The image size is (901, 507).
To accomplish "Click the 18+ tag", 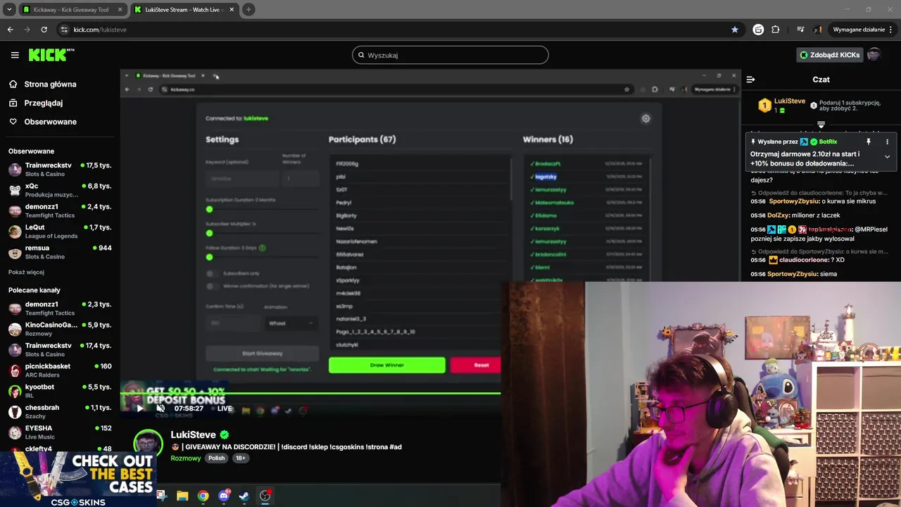I will [x=240, y=458].
